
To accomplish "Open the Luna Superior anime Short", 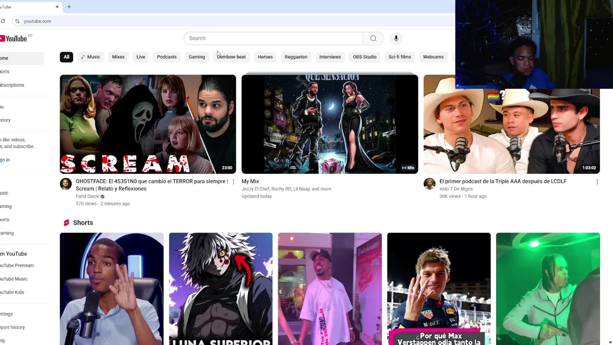I will point(221,289).
